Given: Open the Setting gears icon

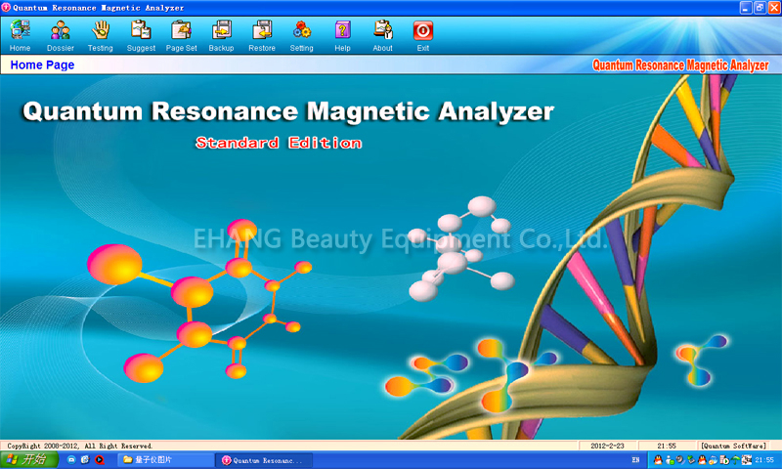Looking at the screenshot, I should [302, 35].
